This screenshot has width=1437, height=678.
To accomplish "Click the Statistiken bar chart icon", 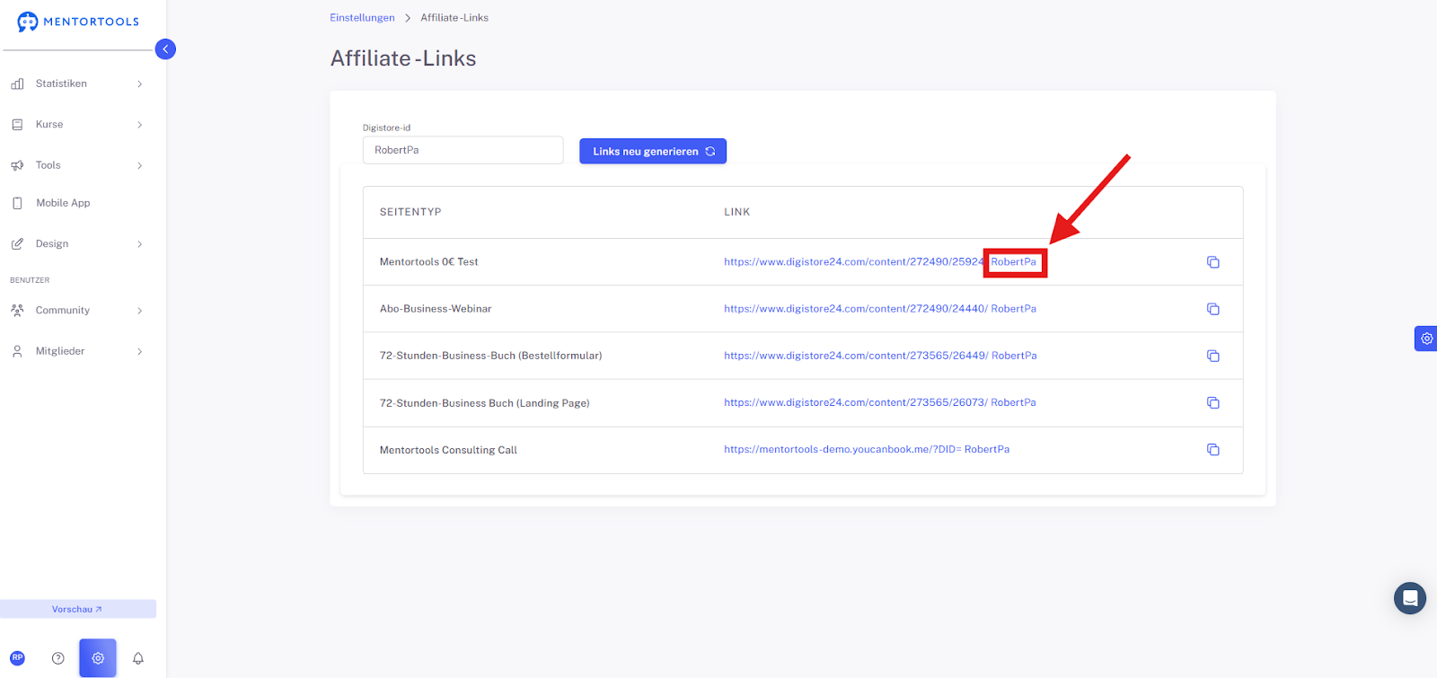I will pyautogui.click(x=17, y=84).
